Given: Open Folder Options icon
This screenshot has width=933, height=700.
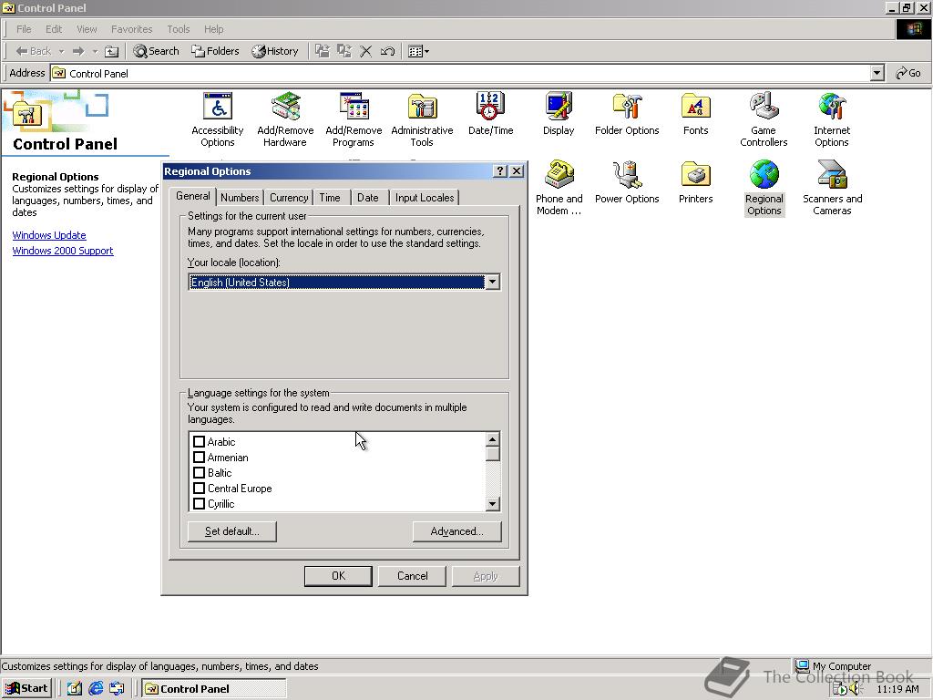Looking at the screenshot, I should (627, 114).
